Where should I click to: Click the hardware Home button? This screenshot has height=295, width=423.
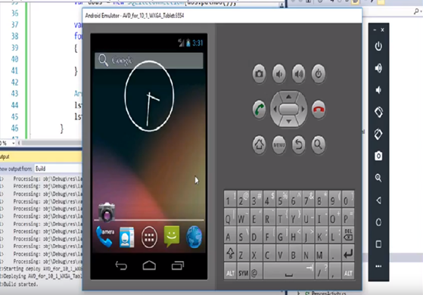coord(259,144)
